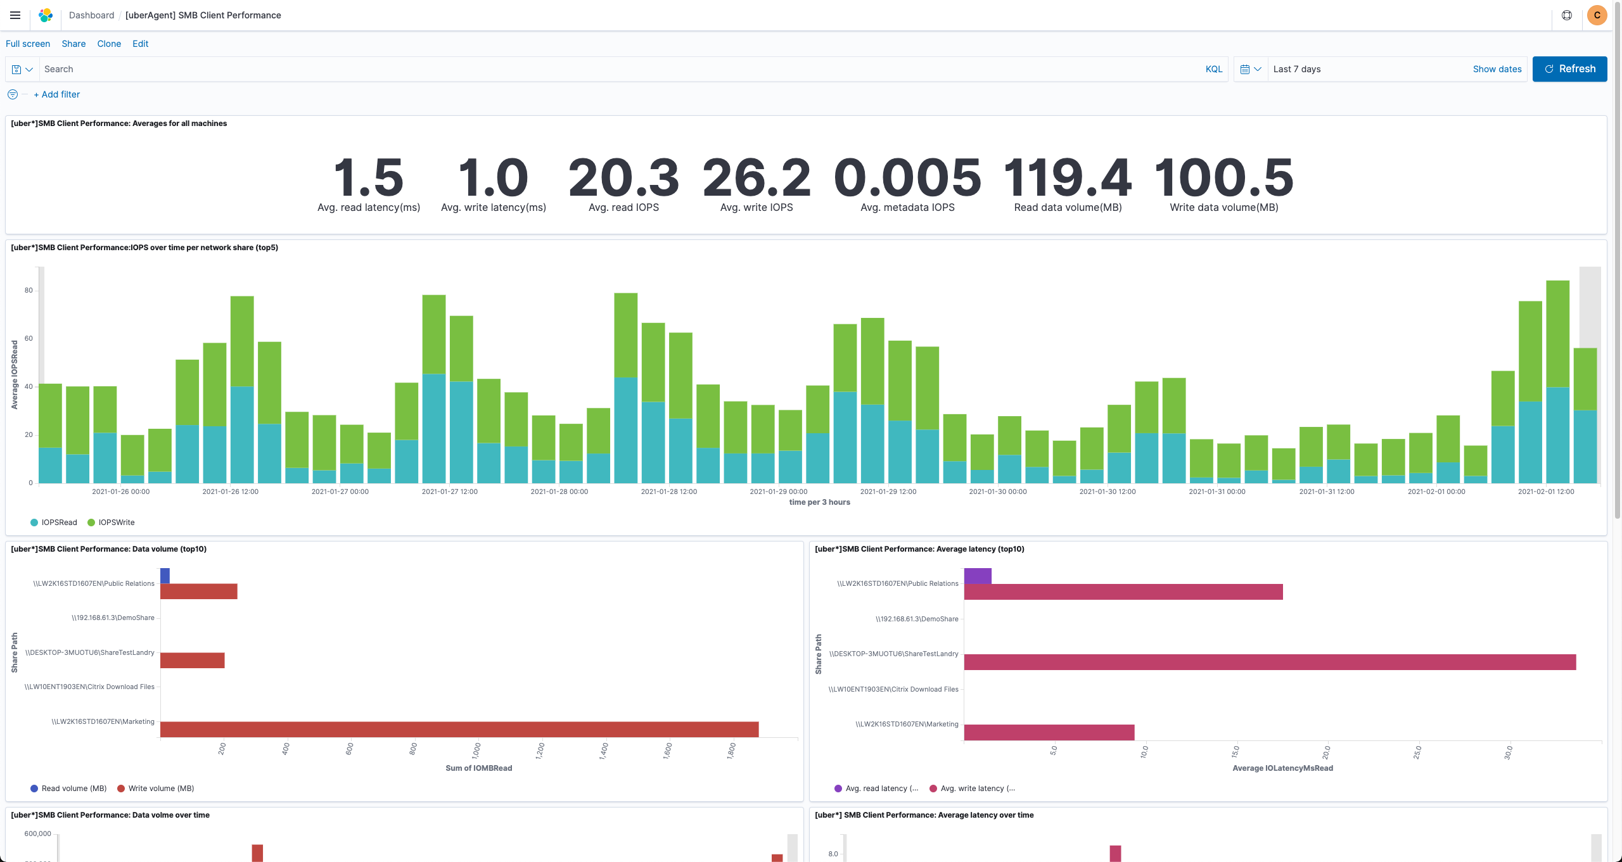Open the Share menu
The image size is (1622, 862).
[x=73, y=44]
